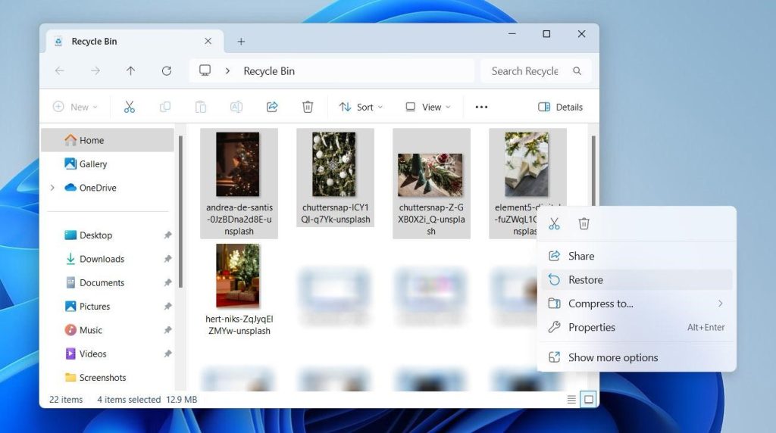Open the Documents folder in the sidebar
This screenshot has height=433, width=776.
pos(108,282)
